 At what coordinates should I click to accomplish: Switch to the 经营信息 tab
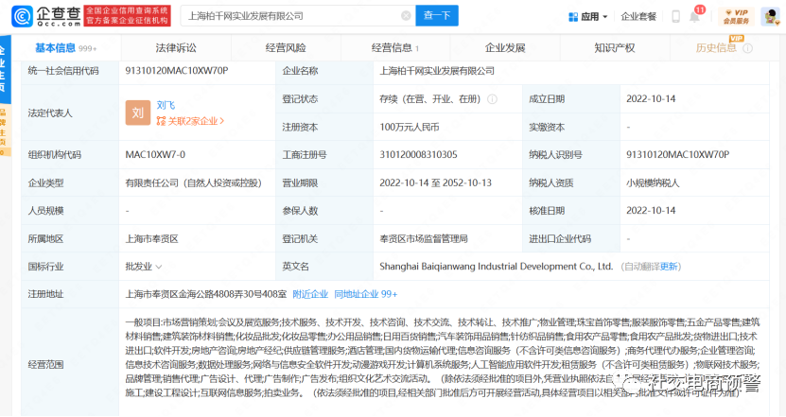click(395, 48)
